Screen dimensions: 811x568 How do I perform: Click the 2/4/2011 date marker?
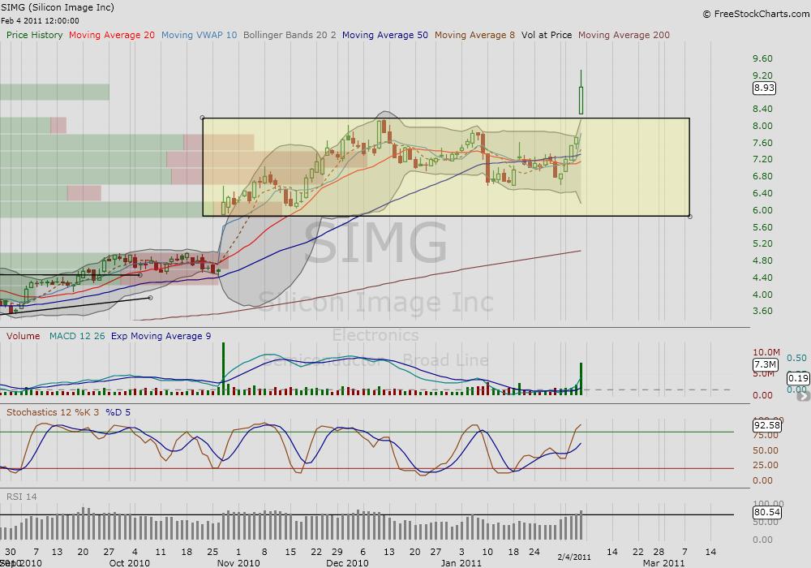tap(574, 557)
